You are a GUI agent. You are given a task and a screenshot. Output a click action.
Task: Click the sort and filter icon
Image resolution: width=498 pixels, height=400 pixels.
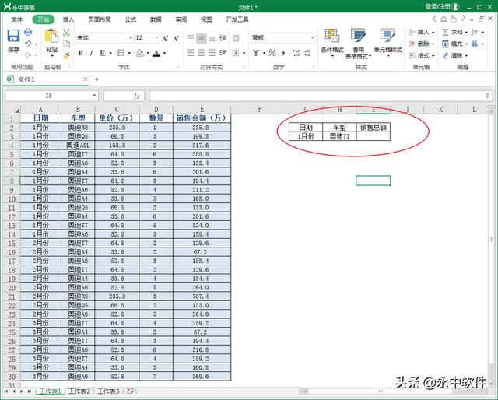tap(475, 33)
